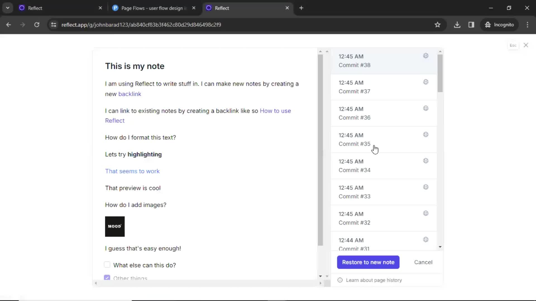Click the globe icon next to Commit #36
This screenshot has width=536, height=301.
pyautogui.click(x=425, y=108)
